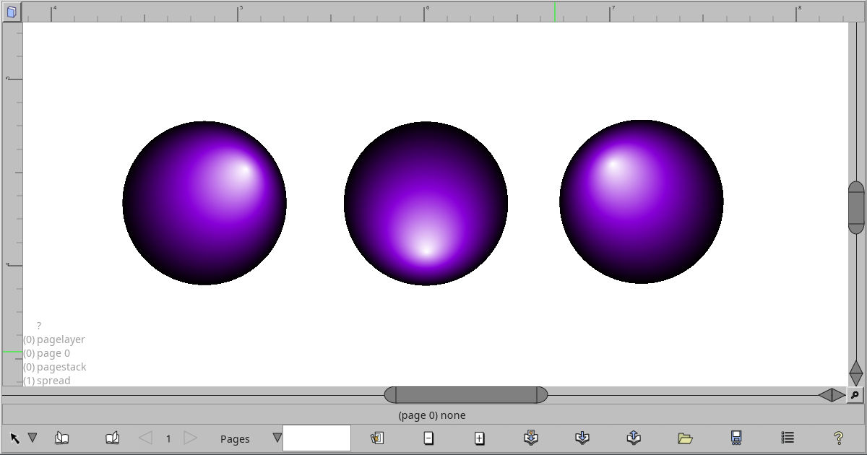Click the single page view icon
Screen dimensions: 867x455
62,437
